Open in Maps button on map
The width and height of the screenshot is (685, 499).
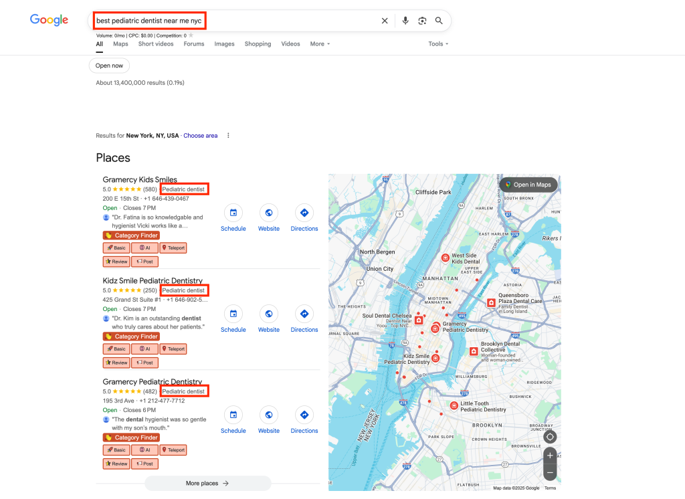528,185
